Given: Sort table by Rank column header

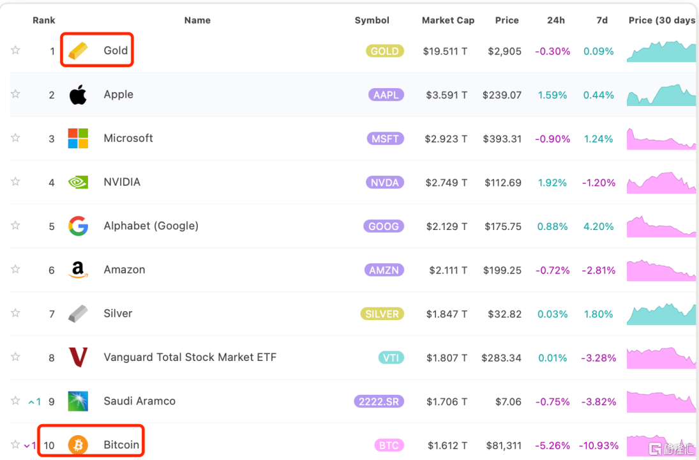Looking at the screenshot, I should pyautogui.click(x=43, y=20).
